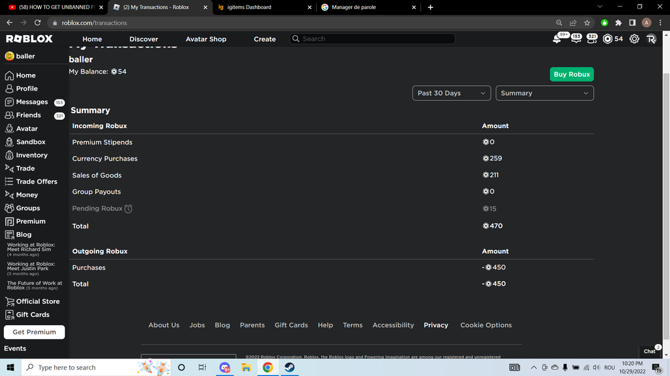Open Home in the left sidebar
The width and height of the screenshot is (670, 376).
point(25,75)
